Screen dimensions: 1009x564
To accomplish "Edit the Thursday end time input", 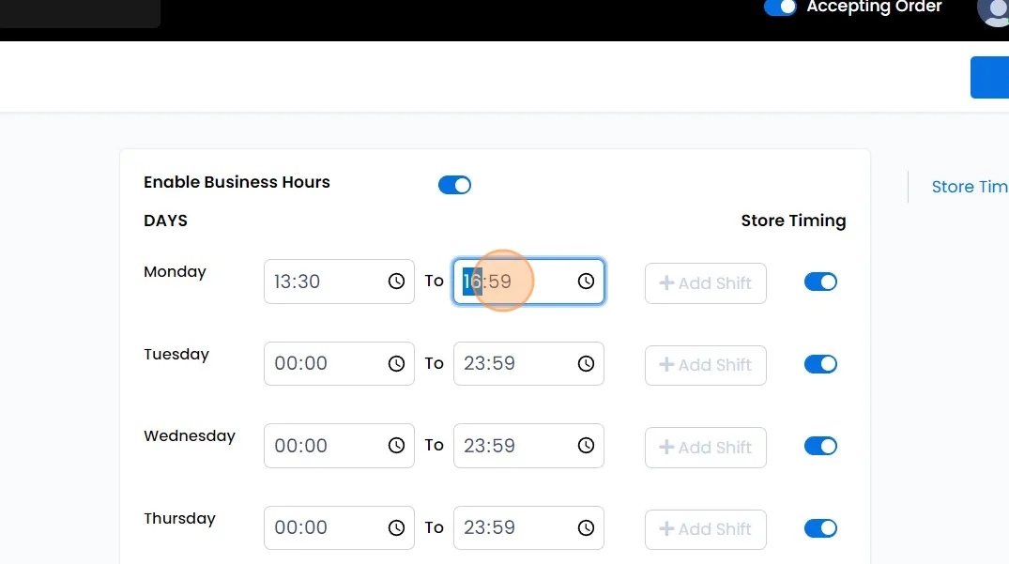I will tap(529, 527).
